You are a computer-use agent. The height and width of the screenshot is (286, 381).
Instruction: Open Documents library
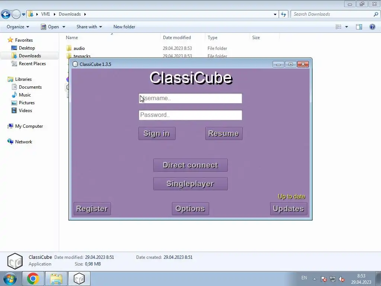(30, 87)
